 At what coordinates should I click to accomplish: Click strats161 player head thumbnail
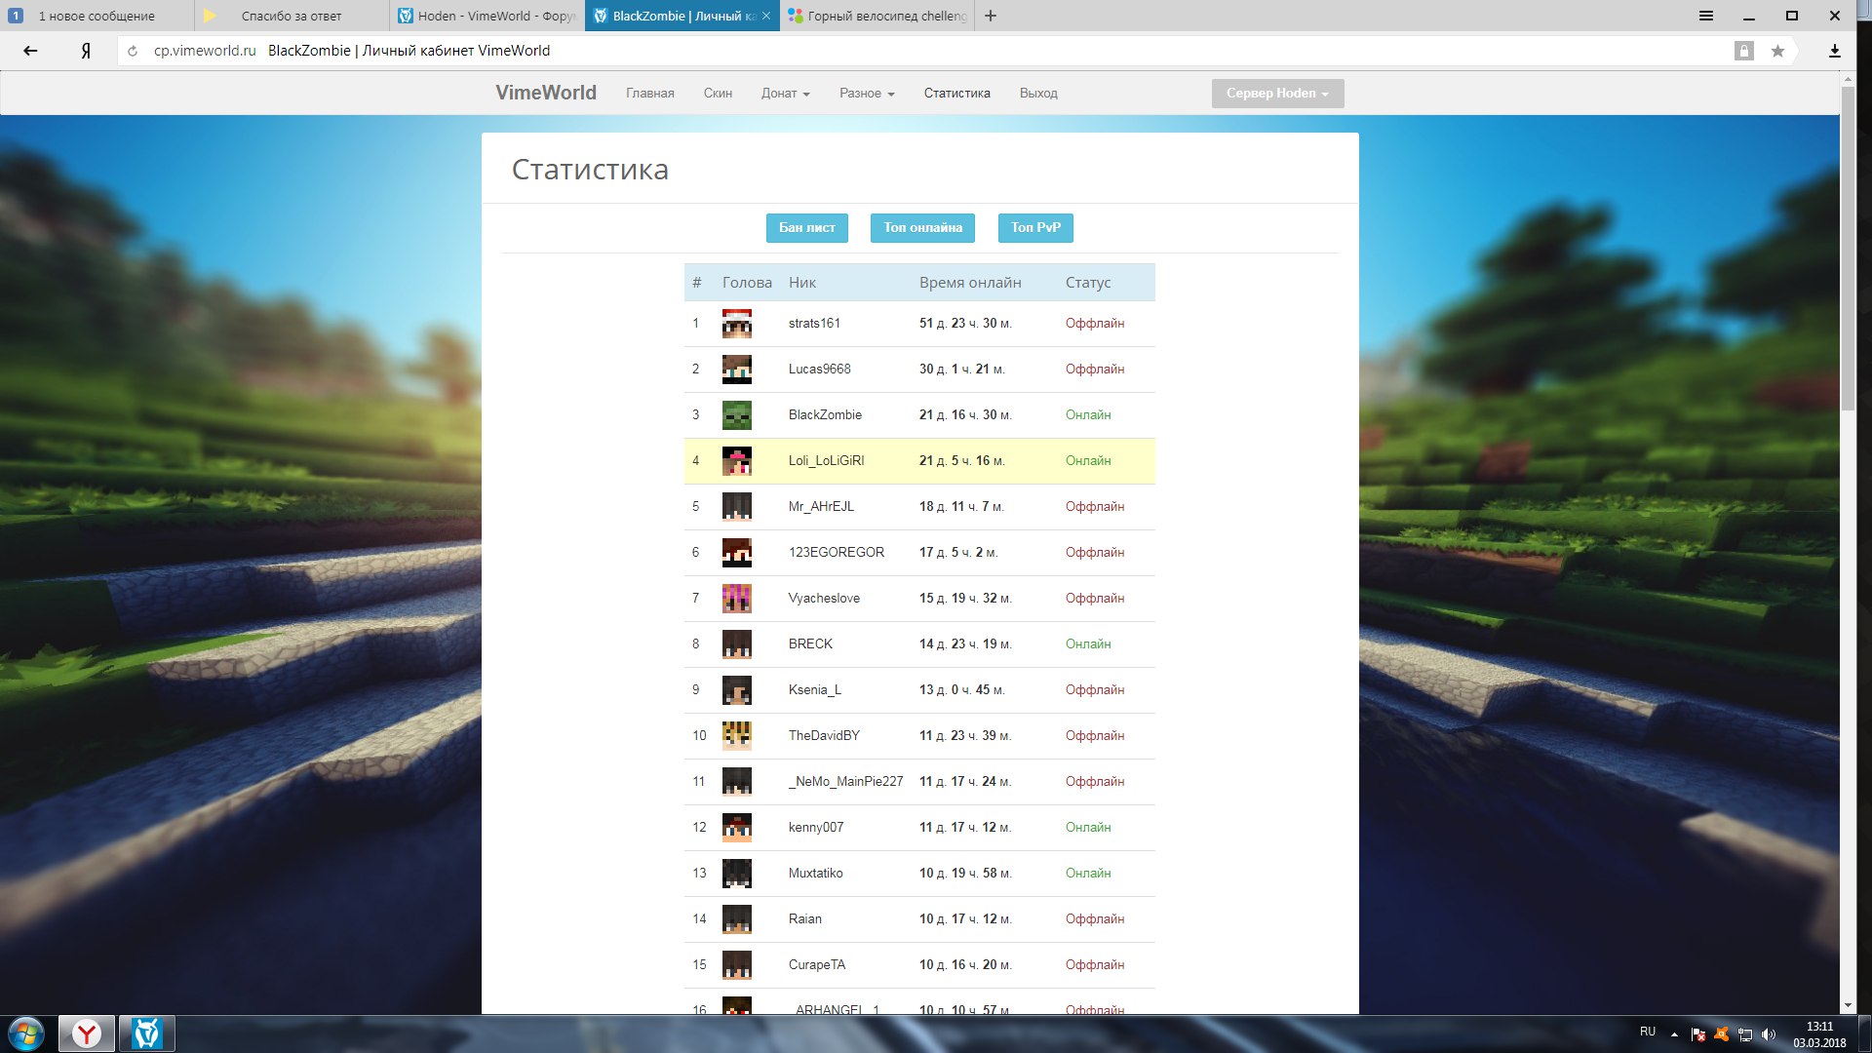coord(736,324)
